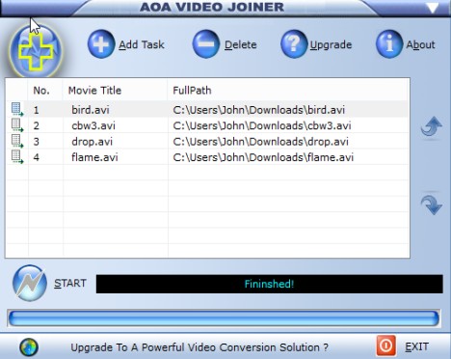This screenshot has width=451, height=359.
Task: Click the blue minus Delete icon
Action: (x=206, y=44)
